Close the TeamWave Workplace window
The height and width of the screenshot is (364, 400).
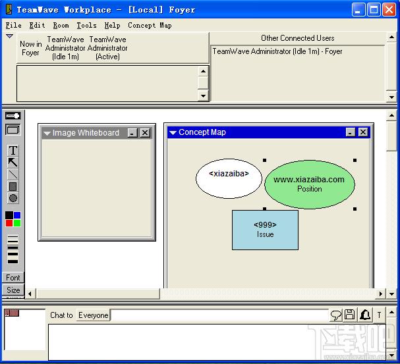pyautogui.click(x=389, y=10)
